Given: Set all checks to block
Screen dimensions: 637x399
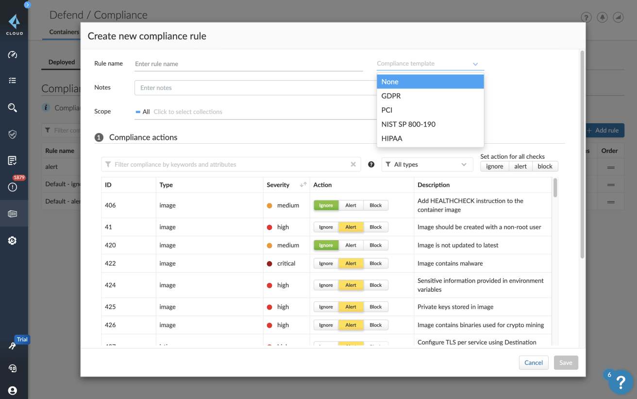Looking at the screenshot, I should click(x=545, y=166).
